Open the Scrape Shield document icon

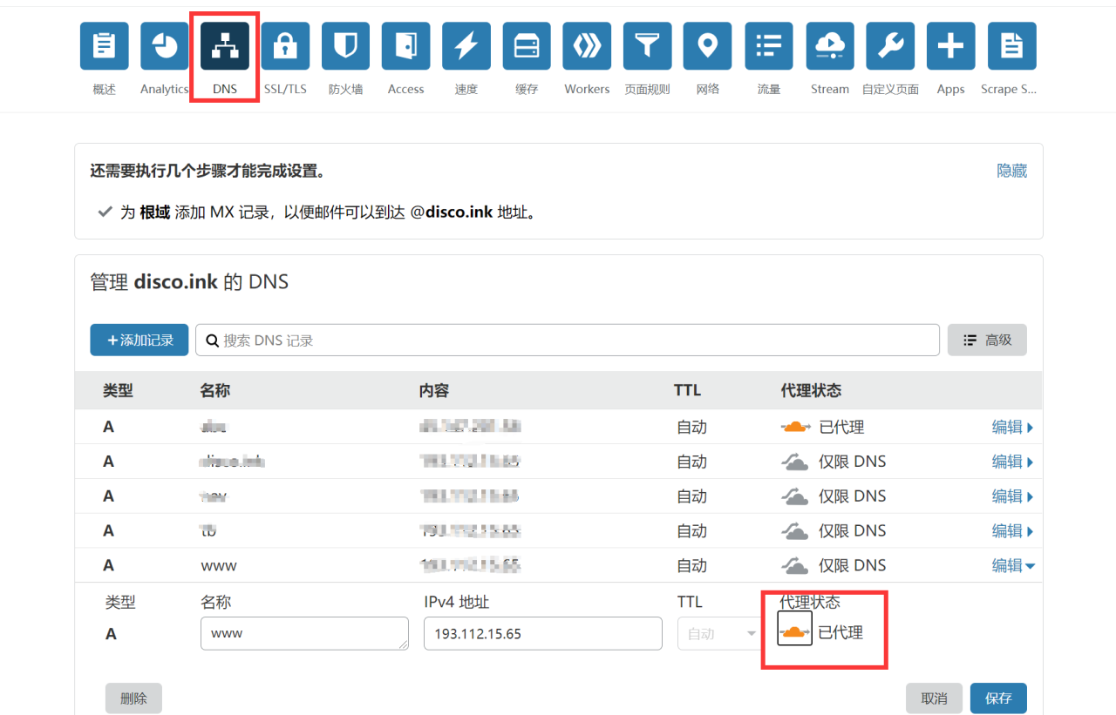click(1011, 46)
